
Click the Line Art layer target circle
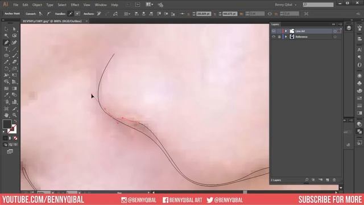[335, 31]
